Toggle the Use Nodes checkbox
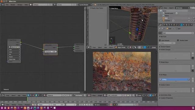This screenshot has width=195, height=110. pyautogui.click(x=74, y=95)
